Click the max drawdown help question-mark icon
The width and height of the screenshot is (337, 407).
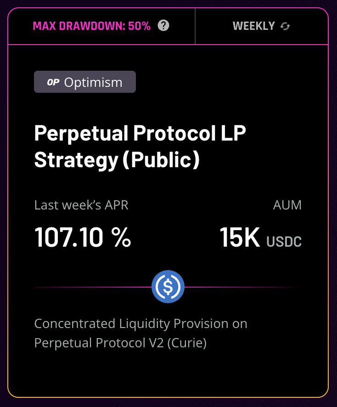click(163, 26)
